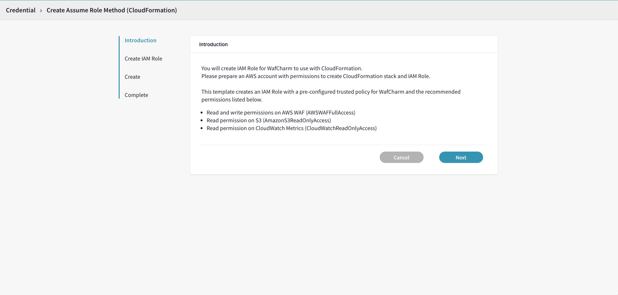This screenshot has height=295, width=618.
Task: Select the Create step in sidebar
Action: pyautogui.click(x=132, y=77)
